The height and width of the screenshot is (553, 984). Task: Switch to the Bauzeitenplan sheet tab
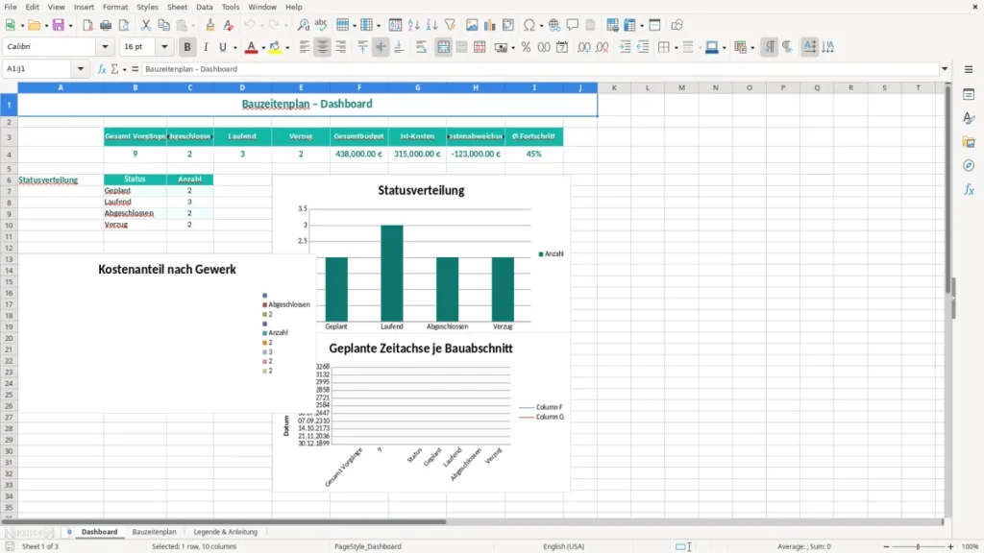(x=155, y=532)
